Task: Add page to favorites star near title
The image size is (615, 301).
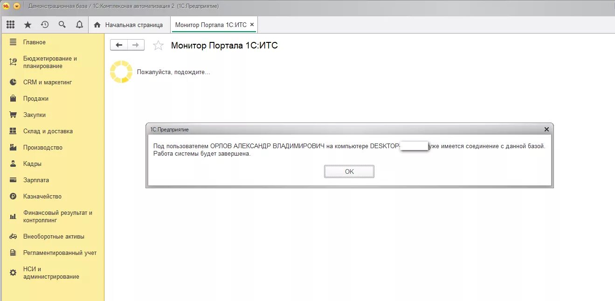Action: 159,45
